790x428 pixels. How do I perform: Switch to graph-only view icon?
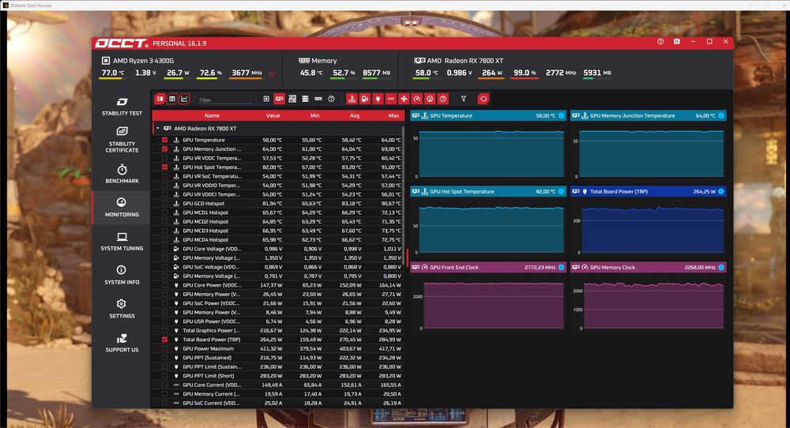[184, 99]
